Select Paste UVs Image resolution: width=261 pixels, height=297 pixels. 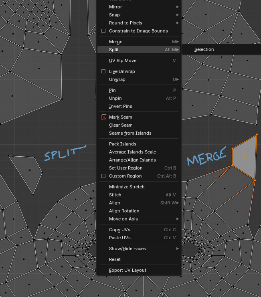coord(139,238)
